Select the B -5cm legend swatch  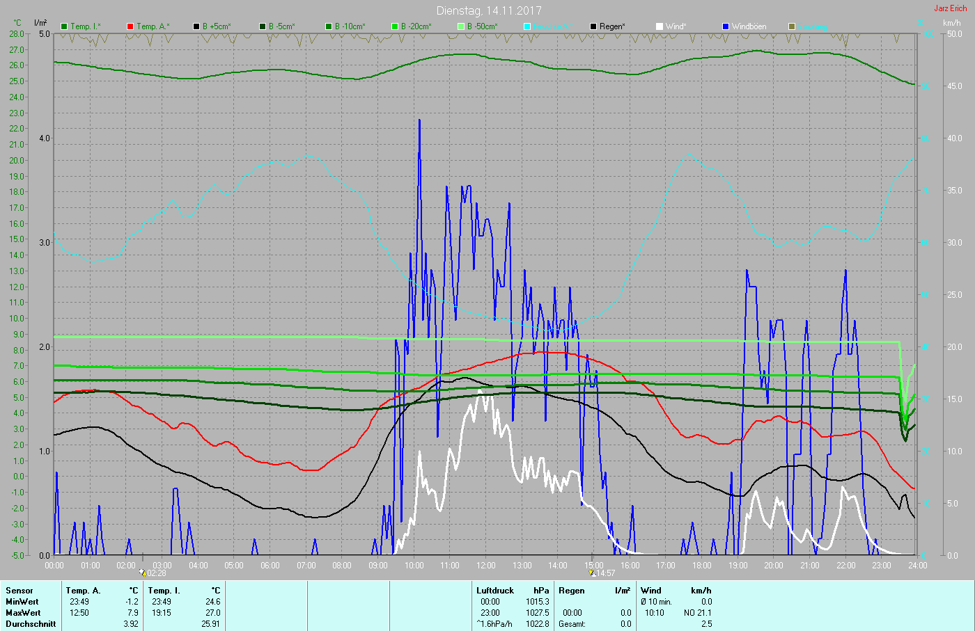(x=263, y=26)
